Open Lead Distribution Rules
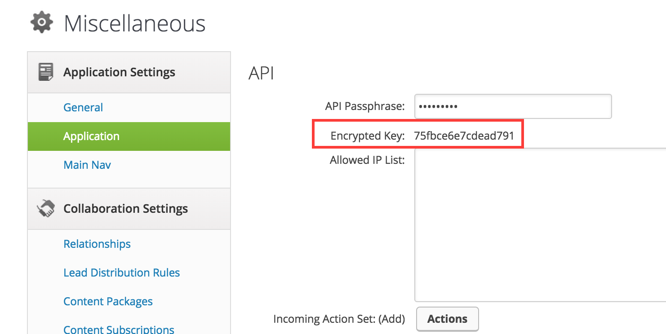Screen dimensions: 666x334 pos(122,272)
